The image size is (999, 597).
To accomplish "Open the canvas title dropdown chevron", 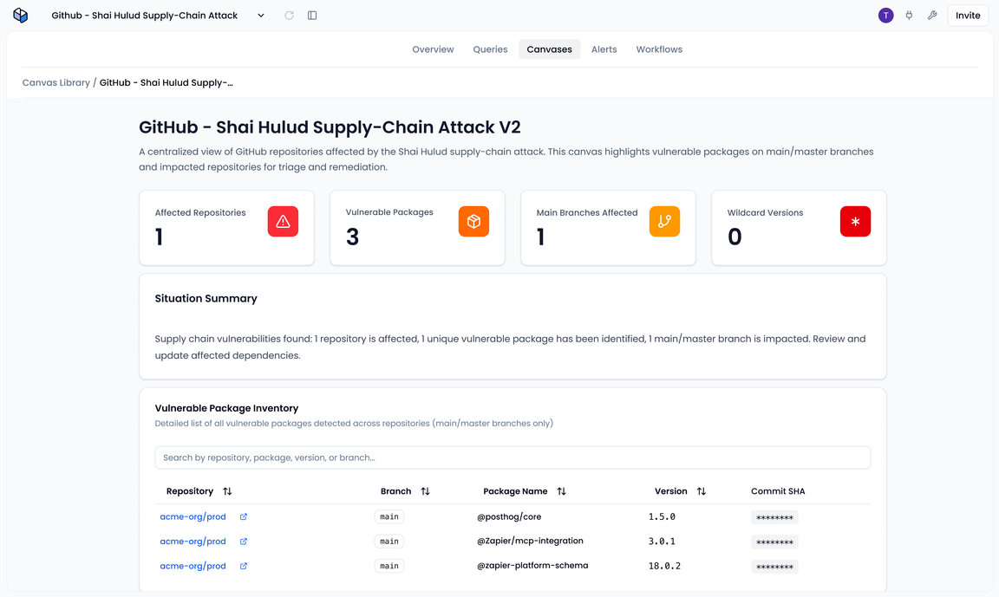I will (x=260, y=15).
